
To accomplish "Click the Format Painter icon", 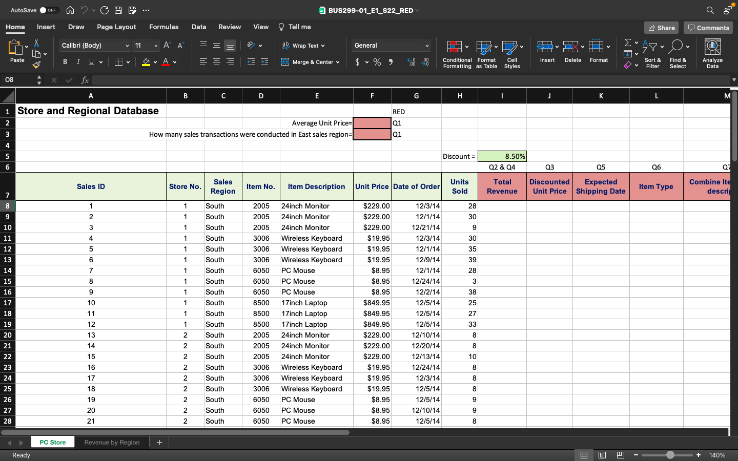I will click(x=36, y=65).
